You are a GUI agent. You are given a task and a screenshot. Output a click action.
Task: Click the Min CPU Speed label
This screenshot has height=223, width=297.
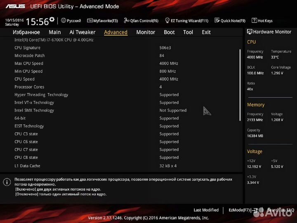pyautogui.click(x=28, y=71)
